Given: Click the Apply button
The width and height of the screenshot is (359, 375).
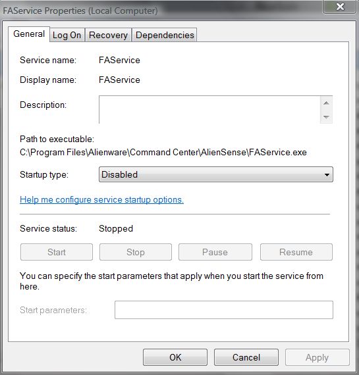Looking at the screenshot, I should (317, 357).
